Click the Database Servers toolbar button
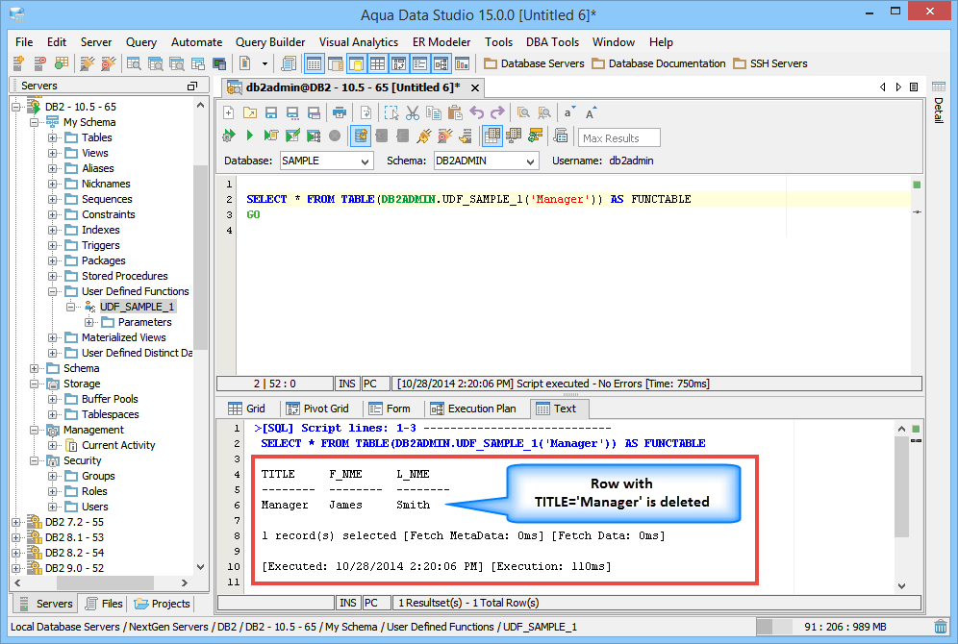The image size is (958, 644). [x=534, y=63]
